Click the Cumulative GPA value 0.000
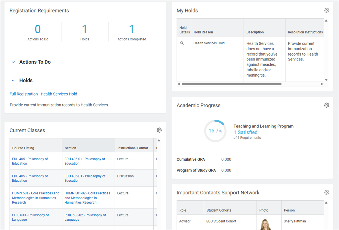The height and width of the screenshot is (230, 339). pos(226,159)
